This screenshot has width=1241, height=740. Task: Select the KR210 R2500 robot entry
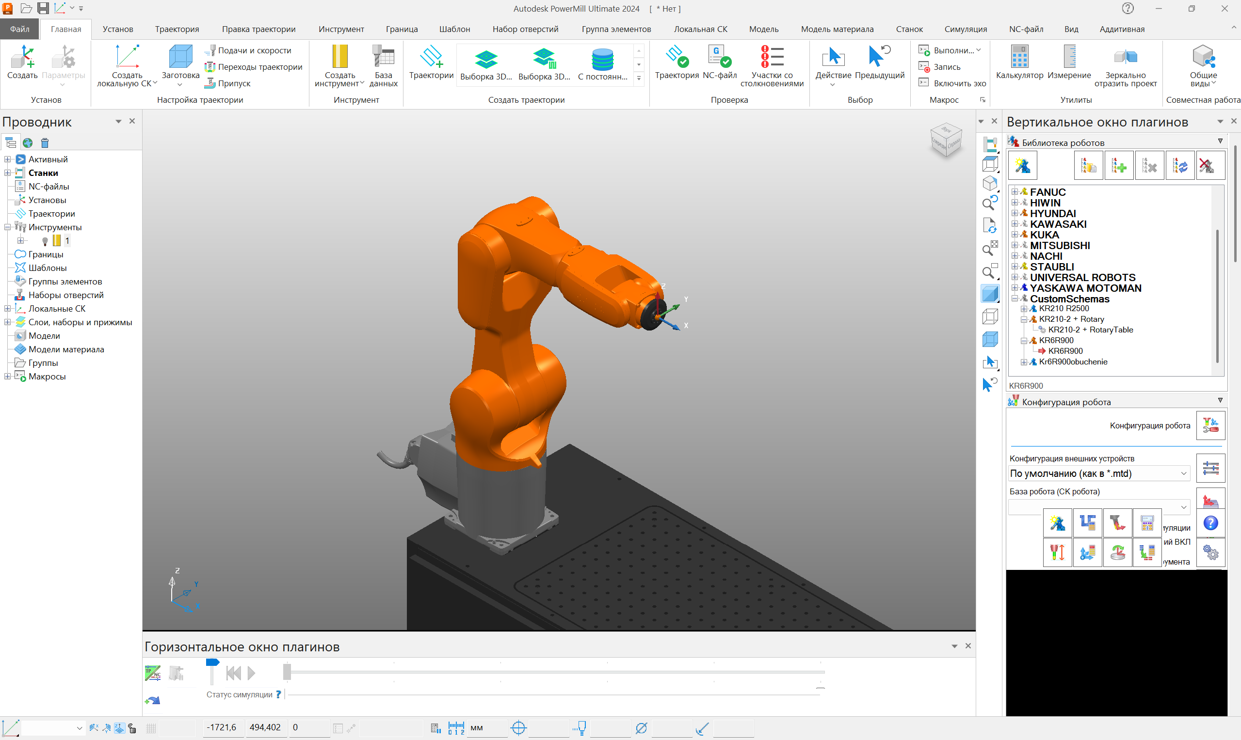point(1064,309)
